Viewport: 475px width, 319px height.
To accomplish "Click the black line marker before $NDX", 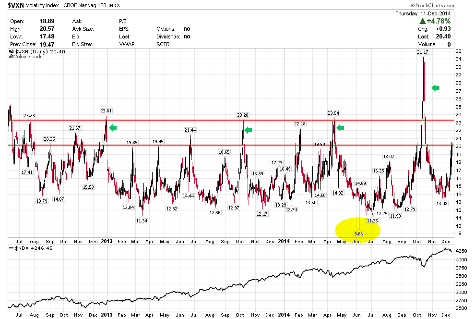I will pos(11,248).
